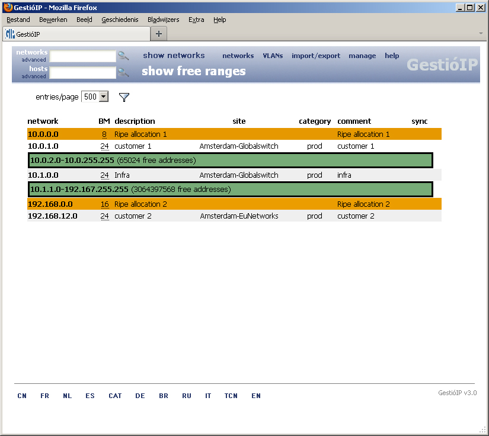Switch language to EN
Screen dimensions: 489x436
tap(256, 396)
